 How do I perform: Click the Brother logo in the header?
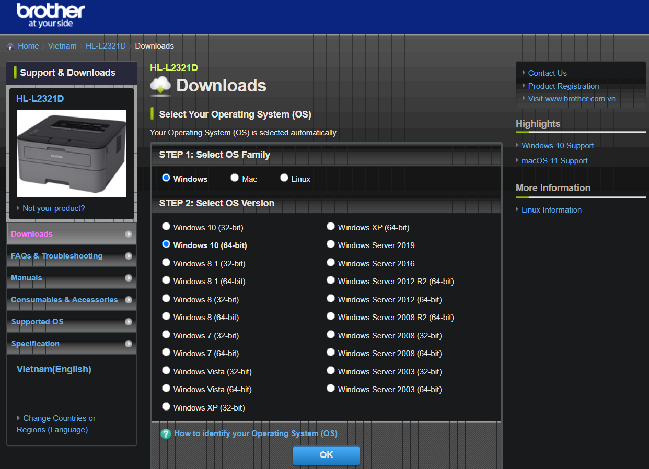click(x=51, y=15)
